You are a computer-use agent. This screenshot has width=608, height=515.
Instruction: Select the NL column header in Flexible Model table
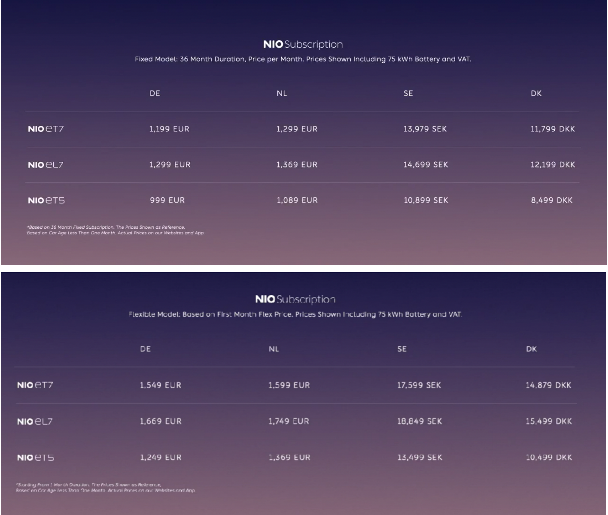274,349
